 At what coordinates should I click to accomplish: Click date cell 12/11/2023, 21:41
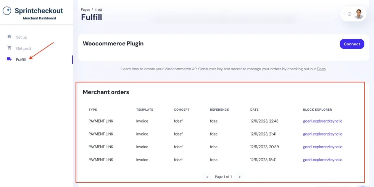point(263,134)
